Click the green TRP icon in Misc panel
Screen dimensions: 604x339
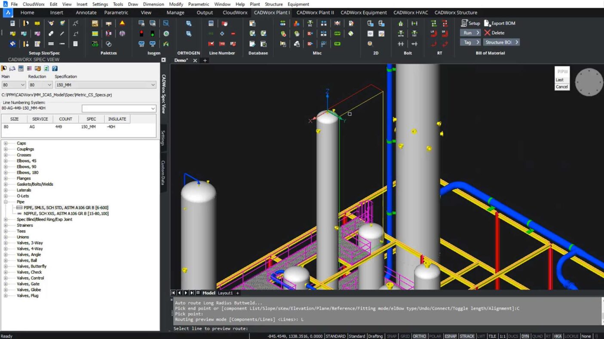[337, 44]
